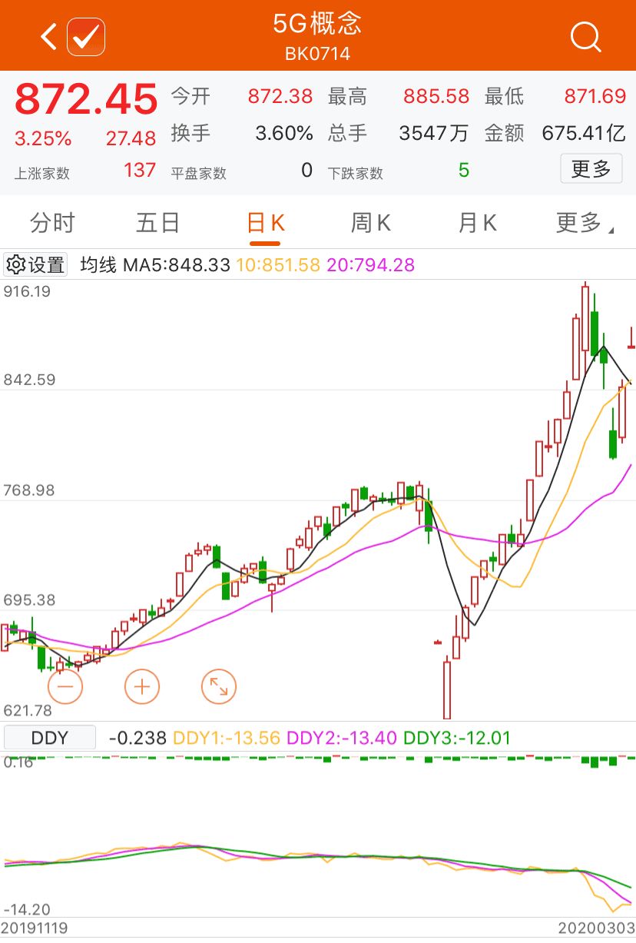Tap the 621.78 axis label
The image size is (636, 943).
point(28,711)
